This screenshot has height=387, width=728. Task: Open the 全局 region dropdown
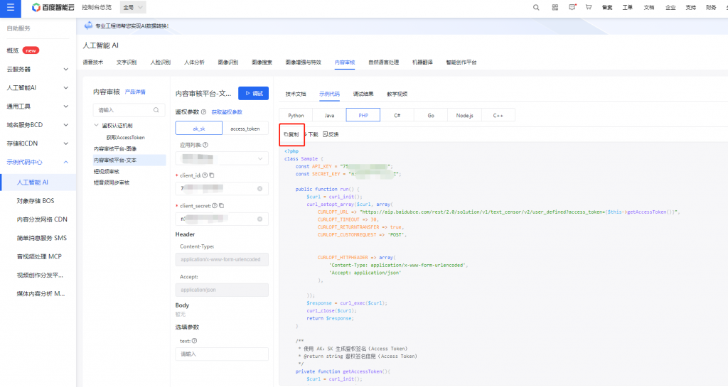click(x=133, y=7)
